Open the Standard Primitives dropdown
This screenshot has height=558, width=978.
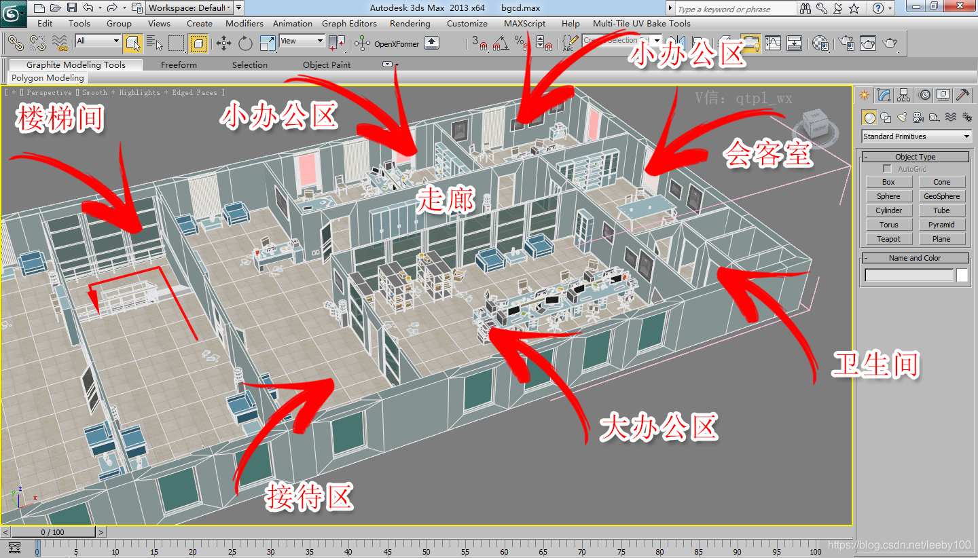(x=917, y=136)
